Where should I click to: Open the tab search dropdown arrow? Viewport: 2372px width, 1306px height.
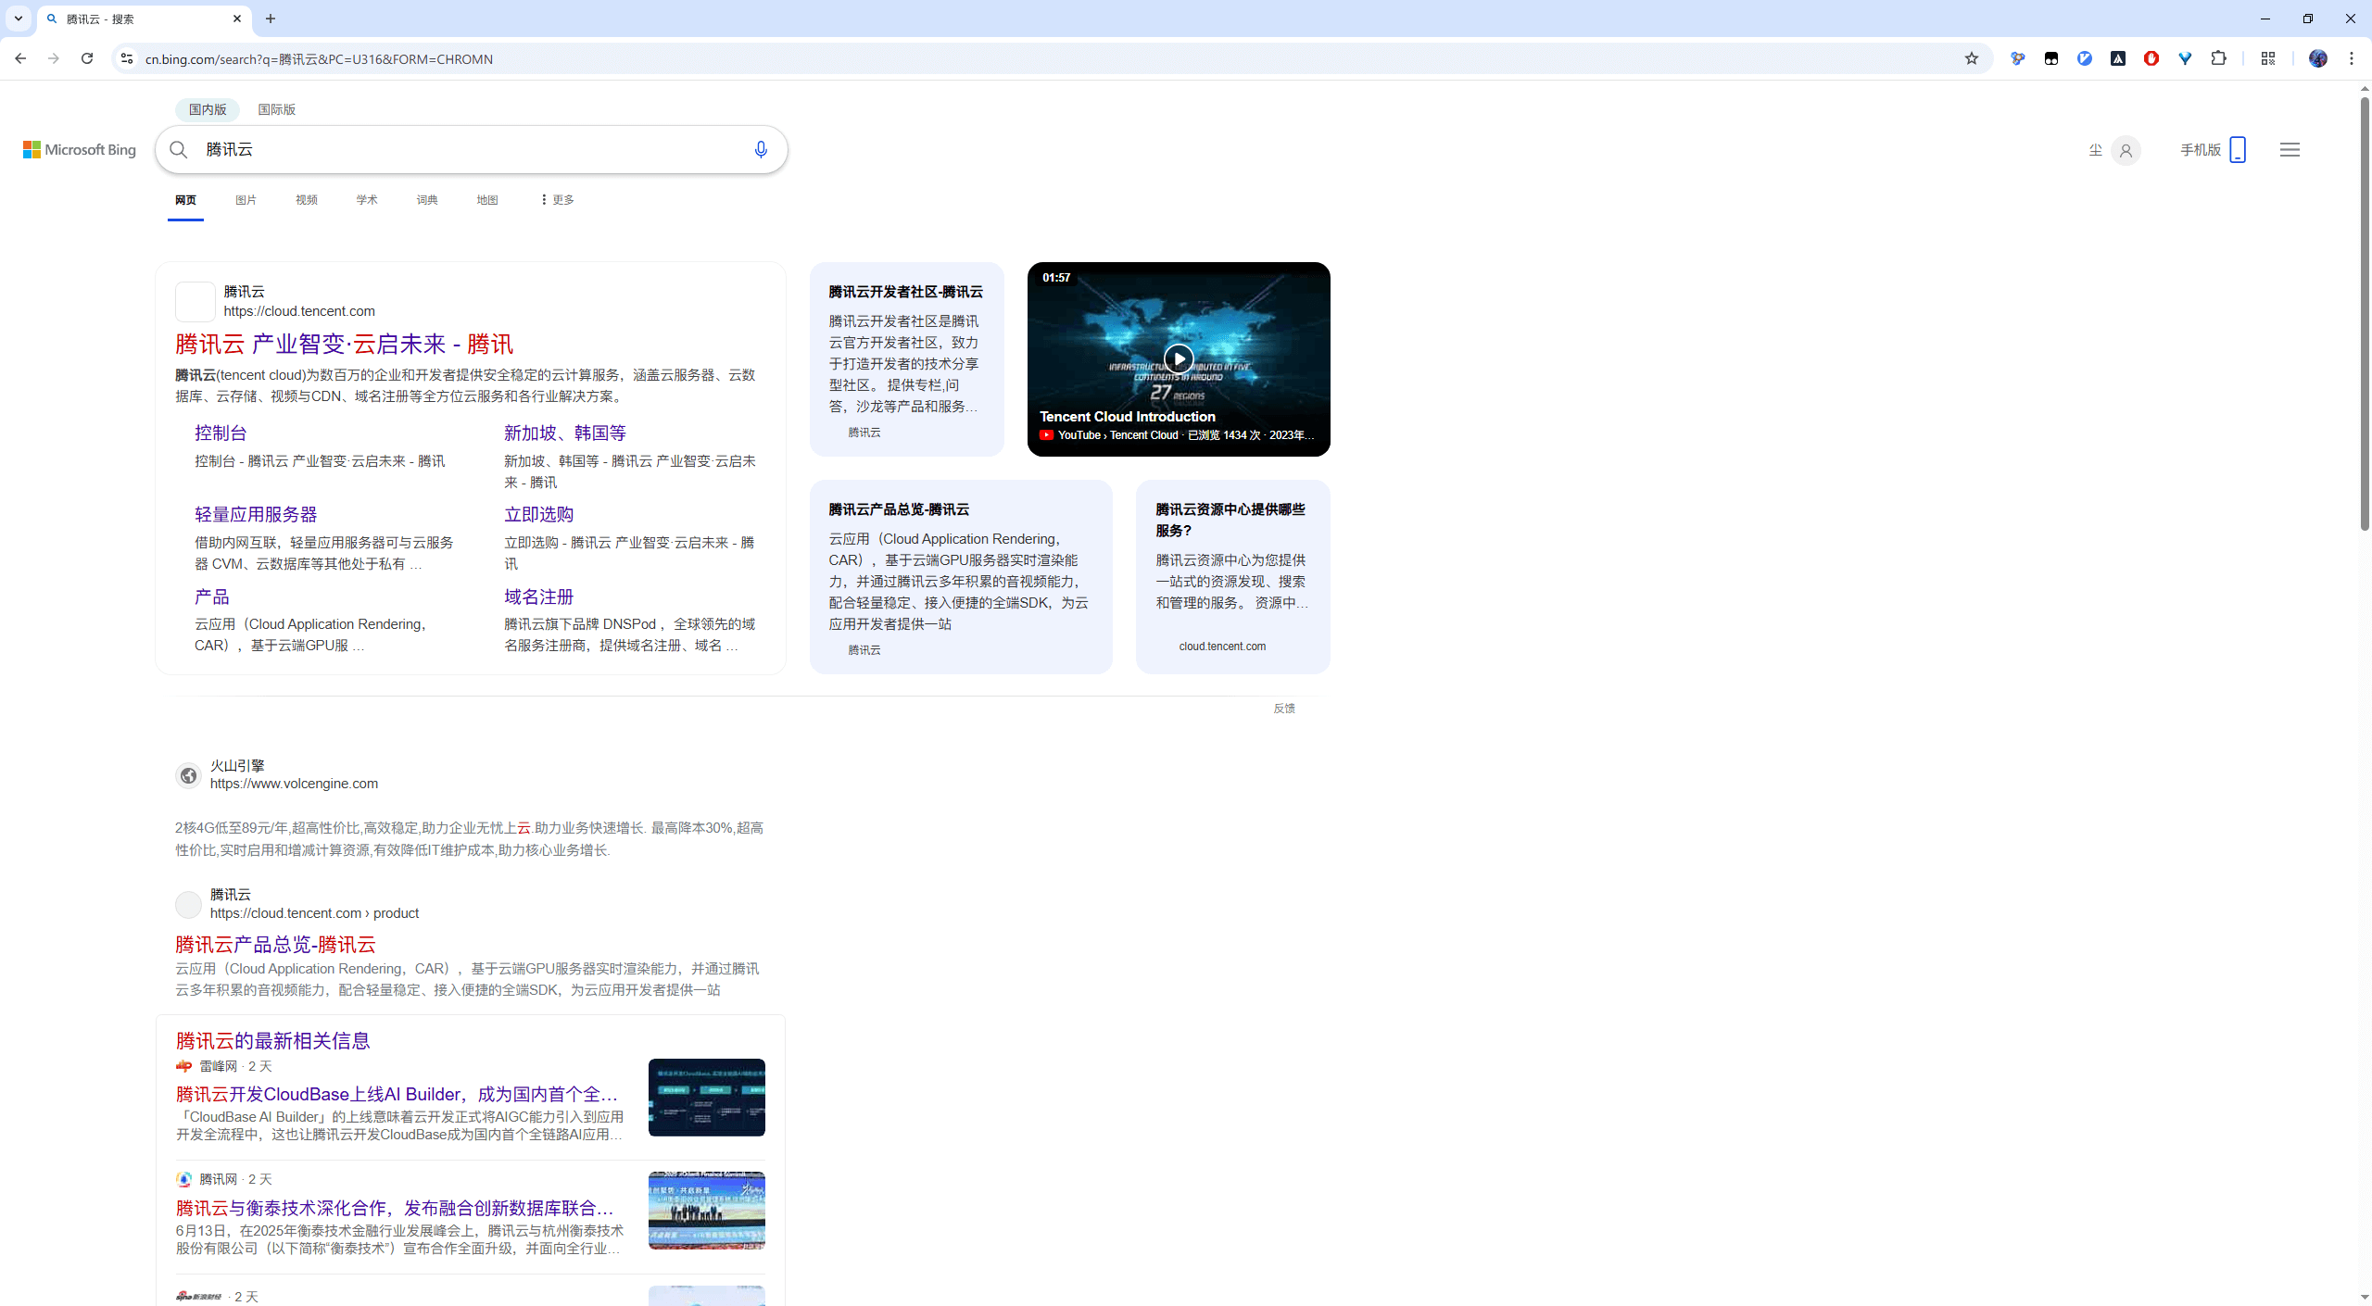pyautogui.click(x=19, y=19)
